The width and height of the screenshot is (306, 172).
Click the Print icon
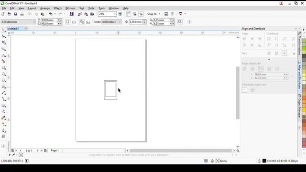22,14
